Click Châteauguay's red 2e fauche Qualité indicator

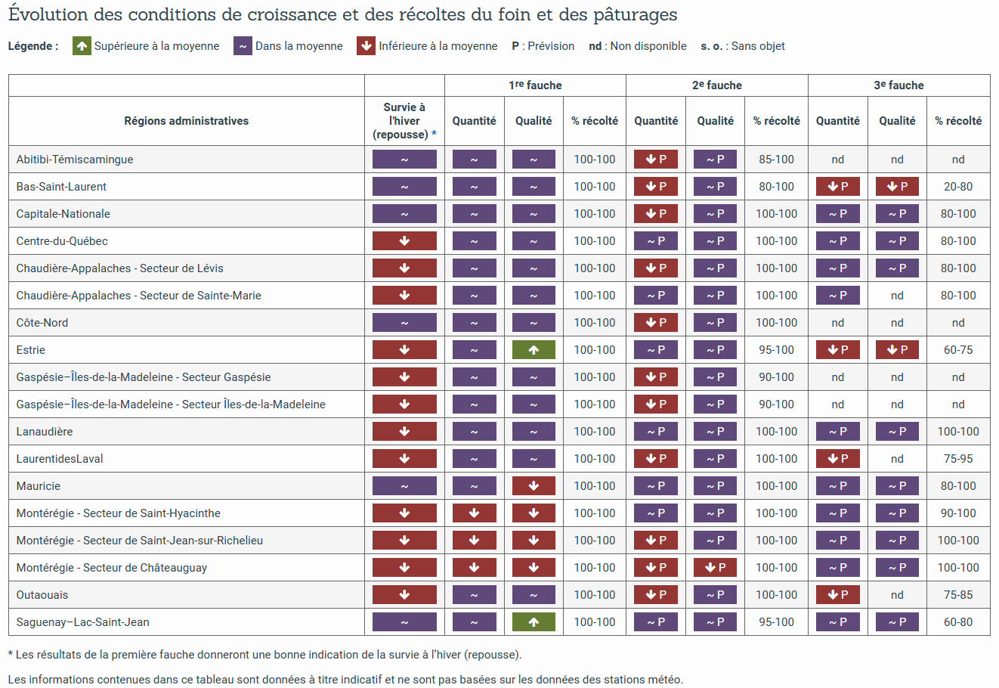pos(715,568)
